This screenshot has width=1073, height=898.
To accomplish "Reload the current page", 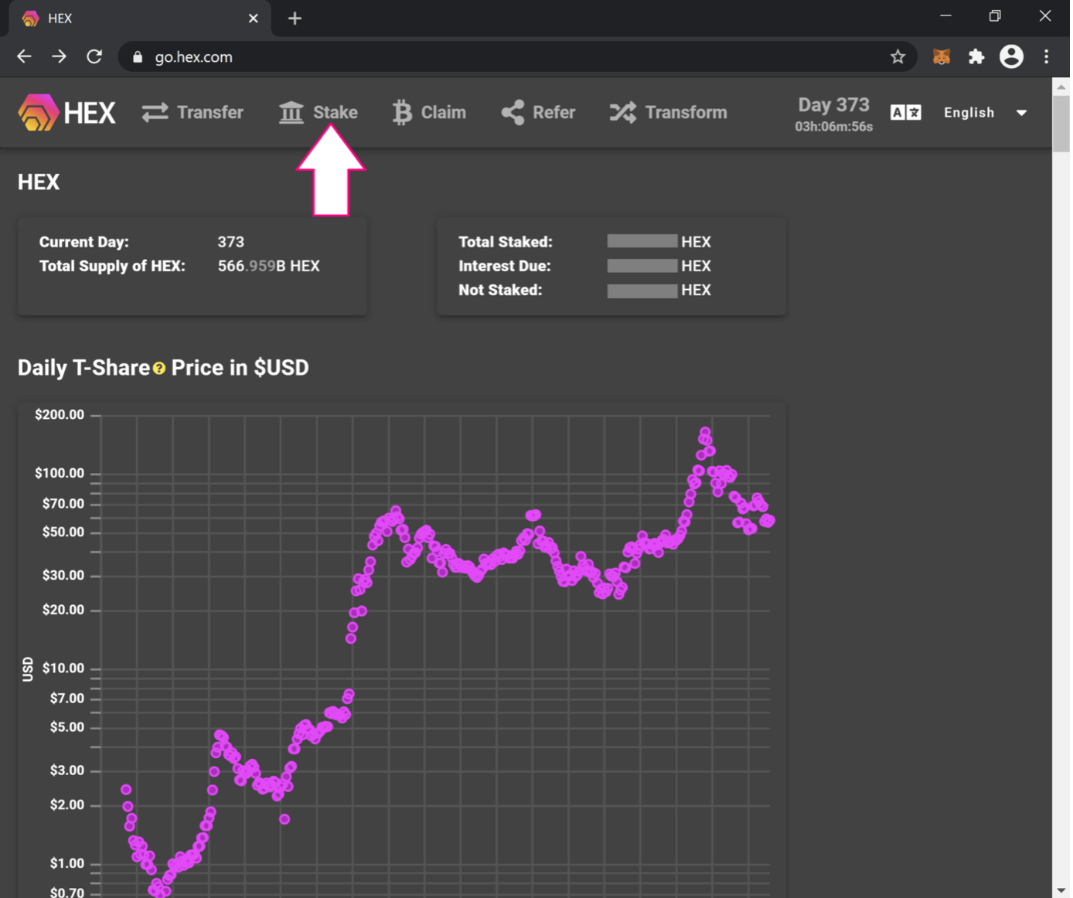I will 94,57.
